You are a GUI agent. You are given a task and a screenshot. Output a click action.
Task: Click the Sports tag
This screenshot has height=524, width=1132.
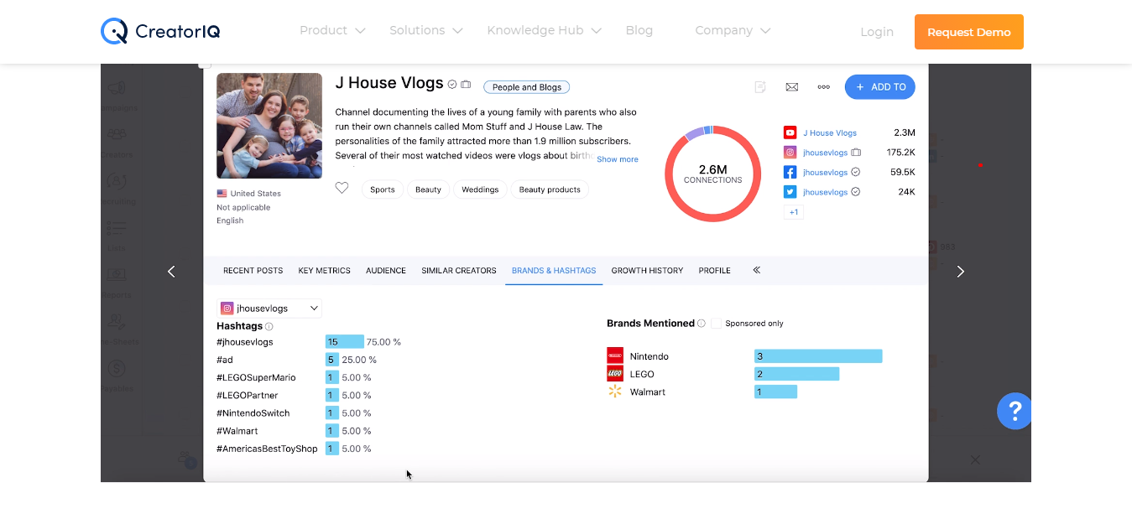coord(383,189)
